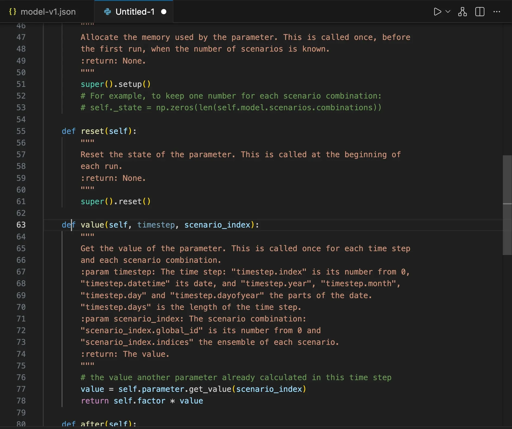Switch to the model-v1.json tab
This screenshot has height=429, width=512.
[x=47, y=12]
